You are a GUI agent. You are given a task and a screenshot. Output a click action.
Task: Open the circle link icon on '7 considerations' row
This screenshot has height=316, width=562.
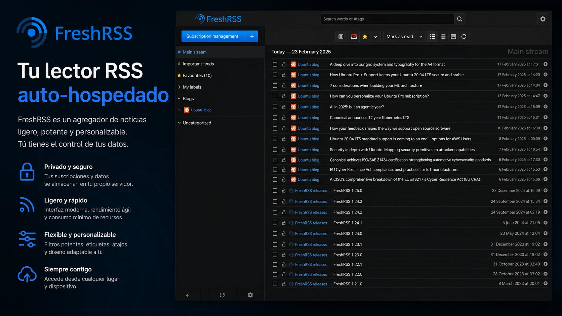pyautogui.click(x=546, y=85)
